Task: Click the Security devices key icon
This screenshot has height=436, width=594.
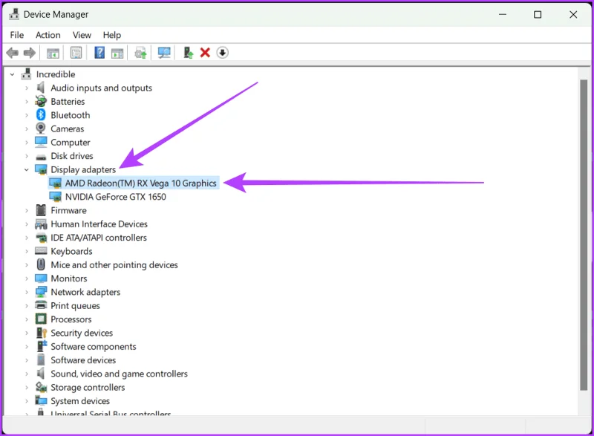Action: coord(42,333)
